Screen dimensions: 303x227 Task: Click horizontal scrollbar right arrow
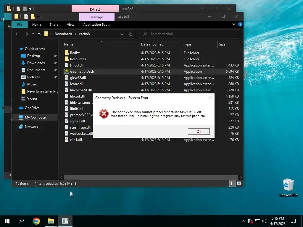coord(241,177)
